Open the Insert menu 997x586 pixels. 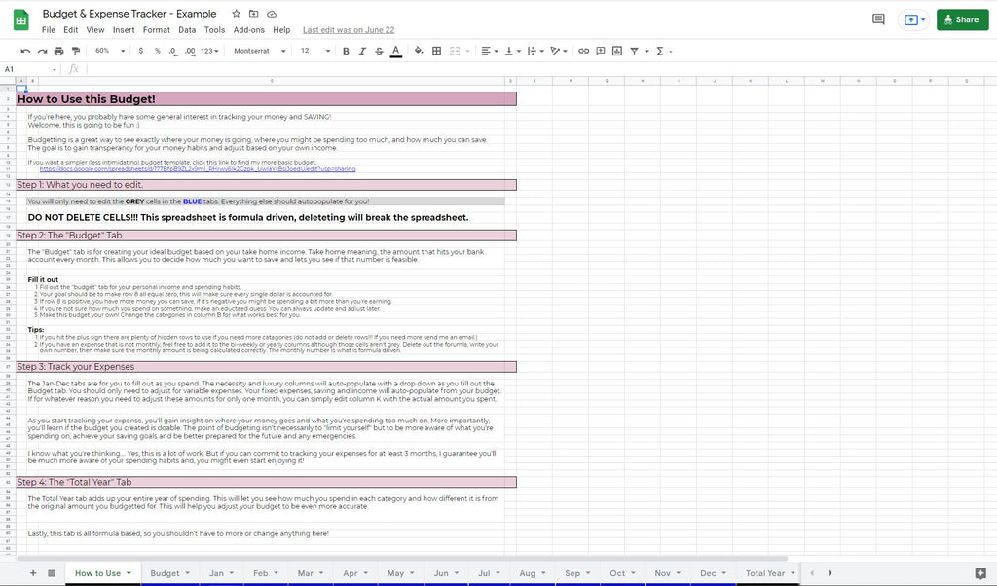pos(124,30)
